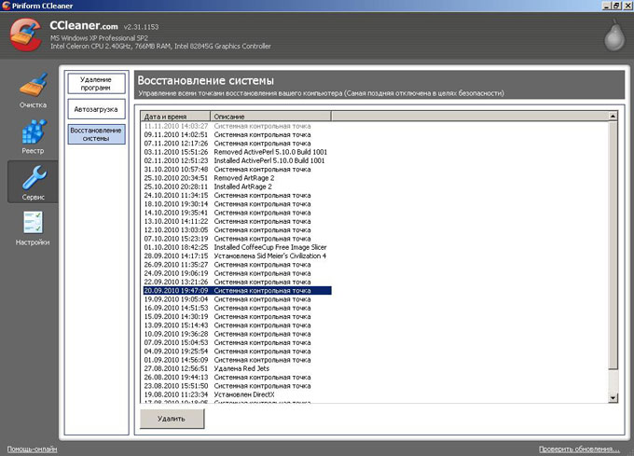The width and height of the screenshot is (634, 456).
Task: Minimize the Piriform CCleaner window
Action: pos(607,6)
